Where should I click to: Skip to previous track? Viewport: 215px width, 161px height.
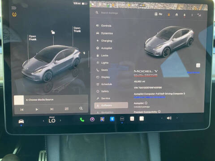[22, 110]
